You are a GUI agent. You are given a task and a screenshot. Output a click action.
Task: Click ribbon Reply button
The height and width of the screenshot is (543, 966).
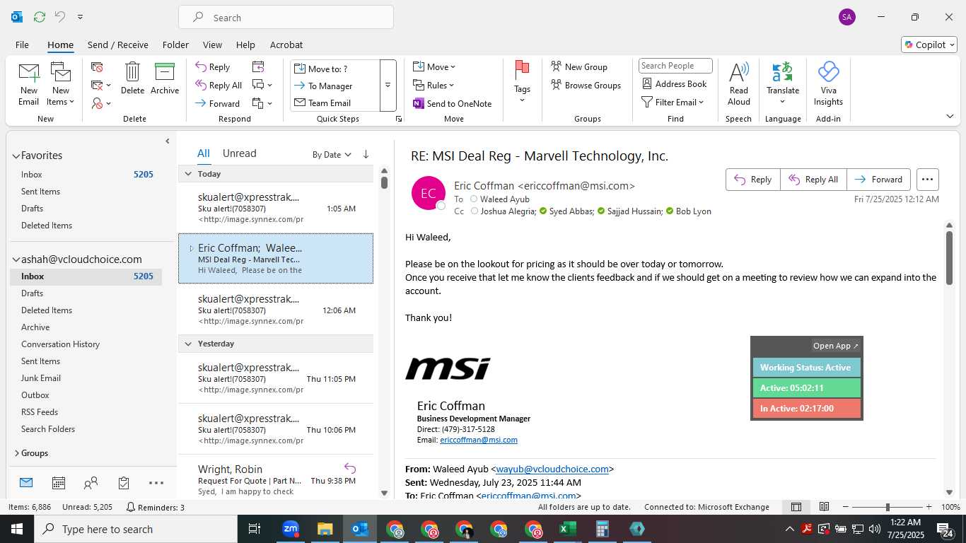coord(213,67)
